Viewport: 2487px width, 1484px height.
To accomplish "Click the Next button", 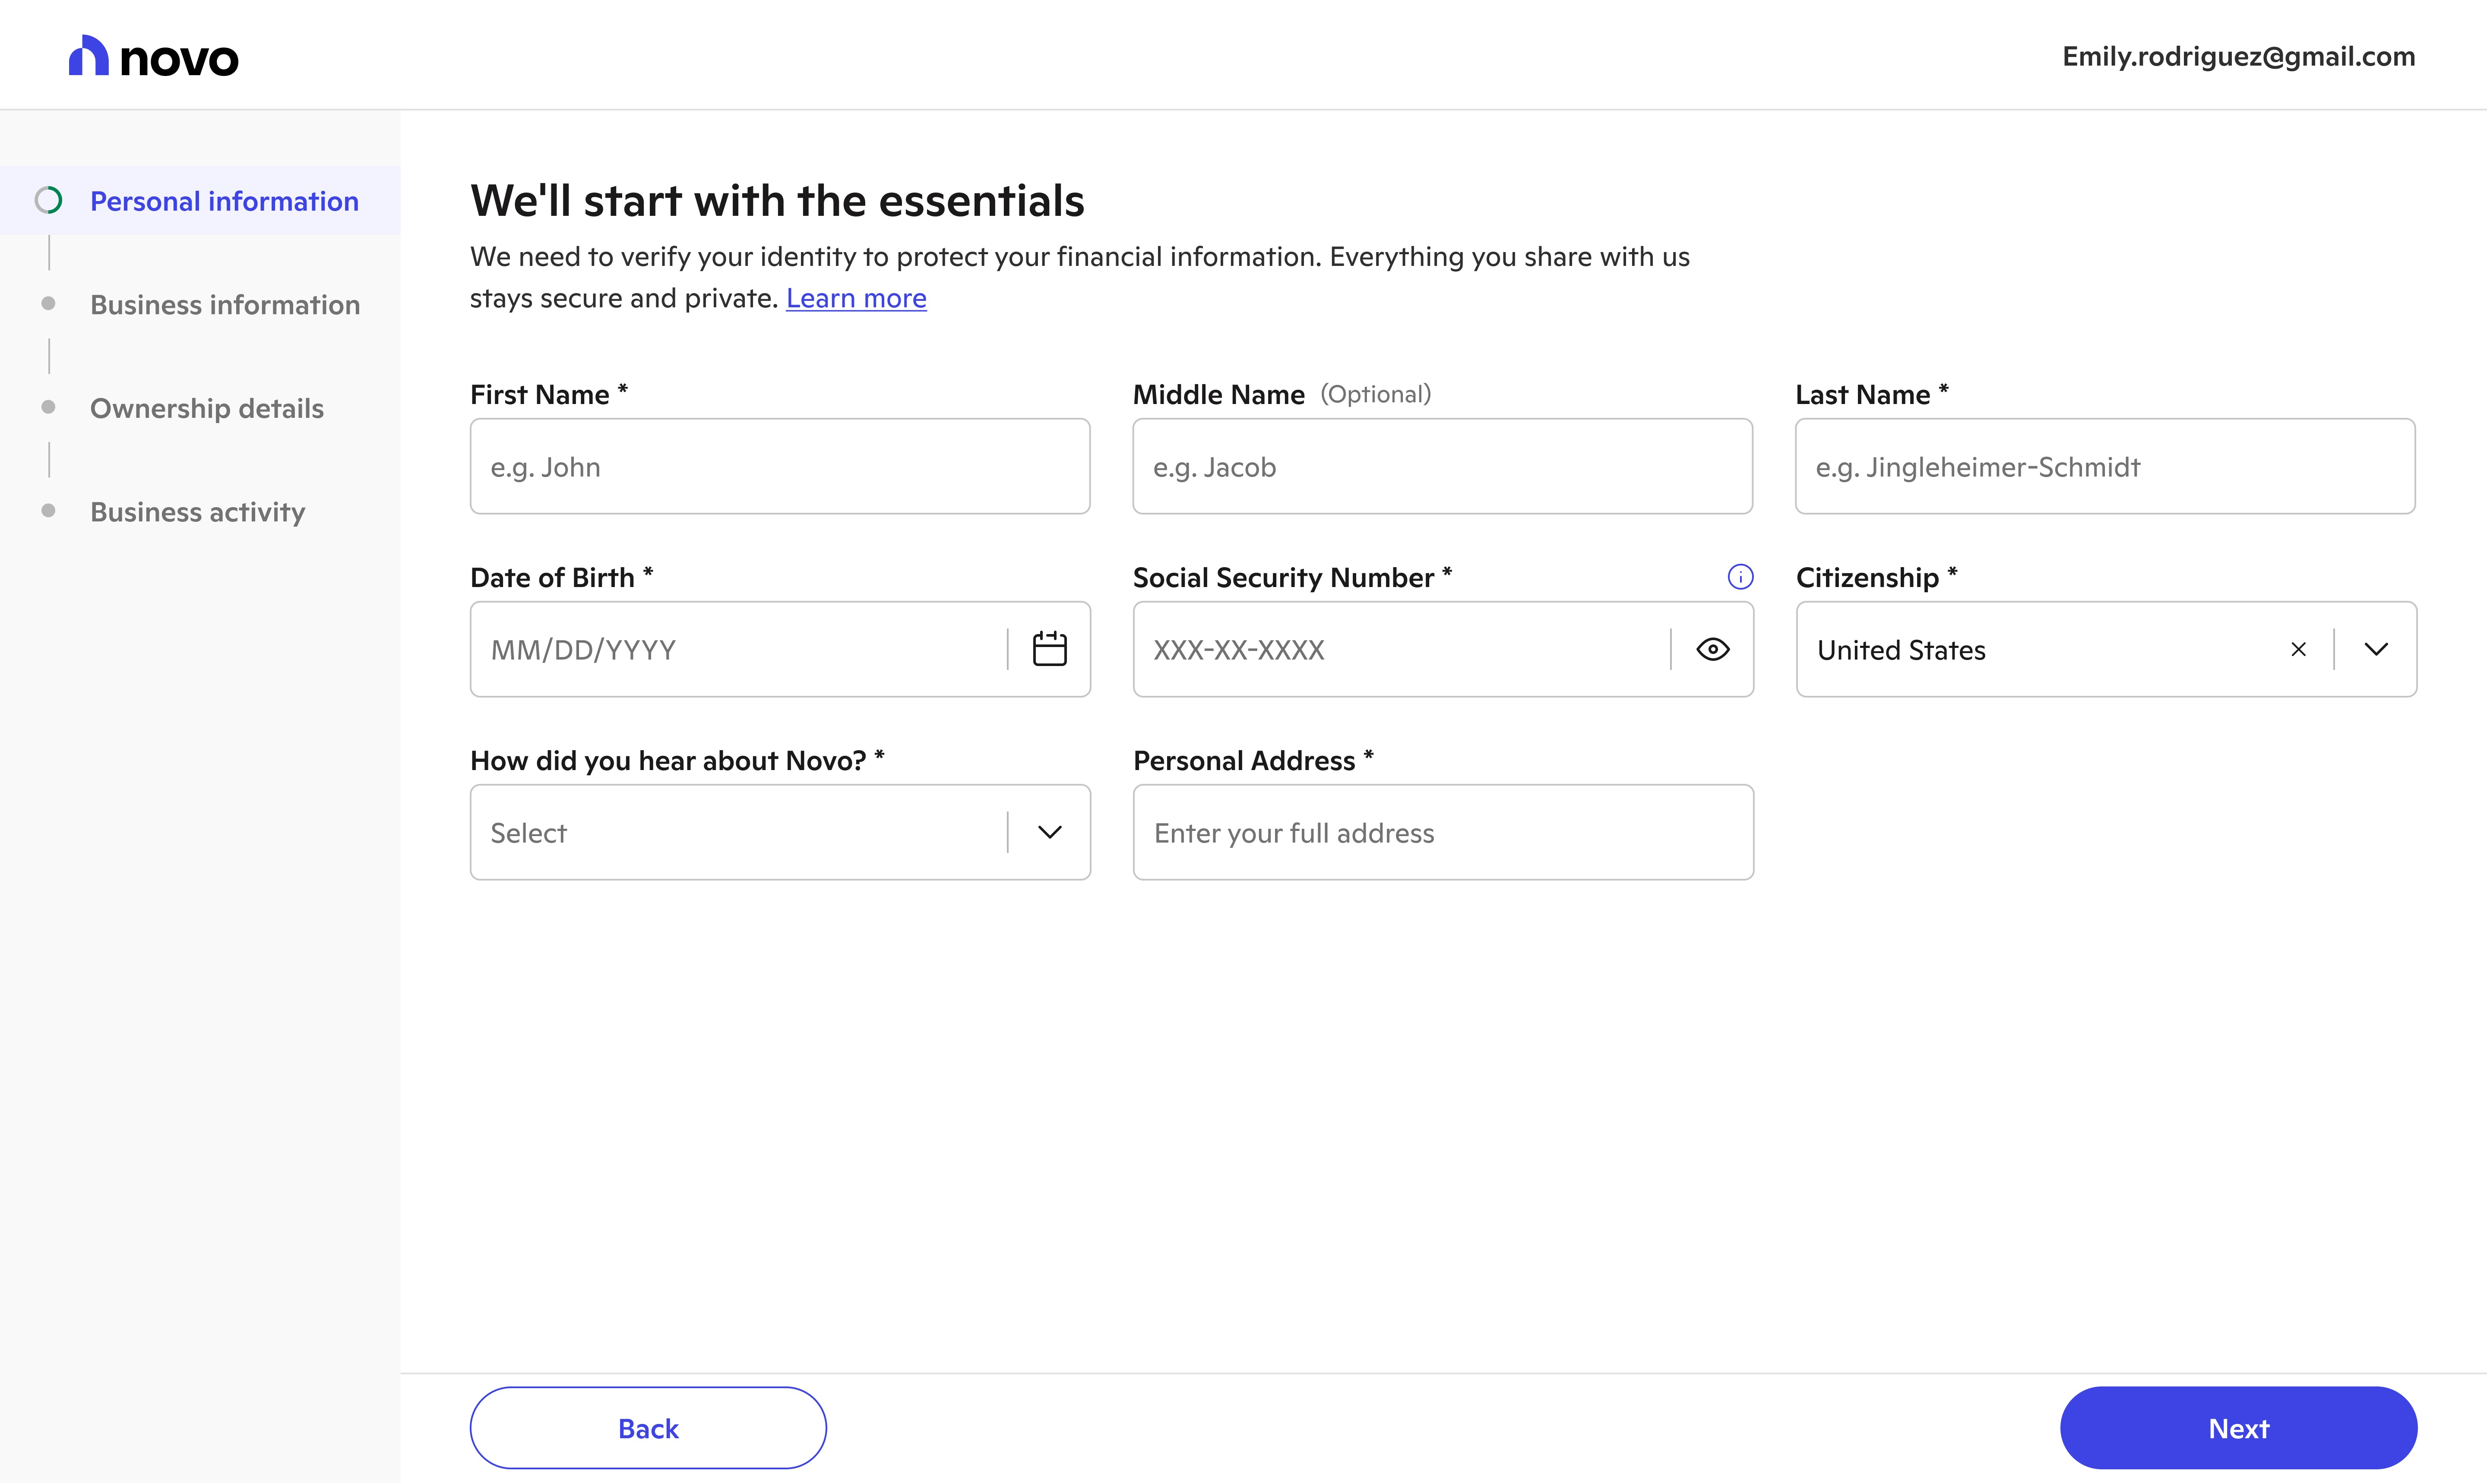I will (x=2238, y=1427).
